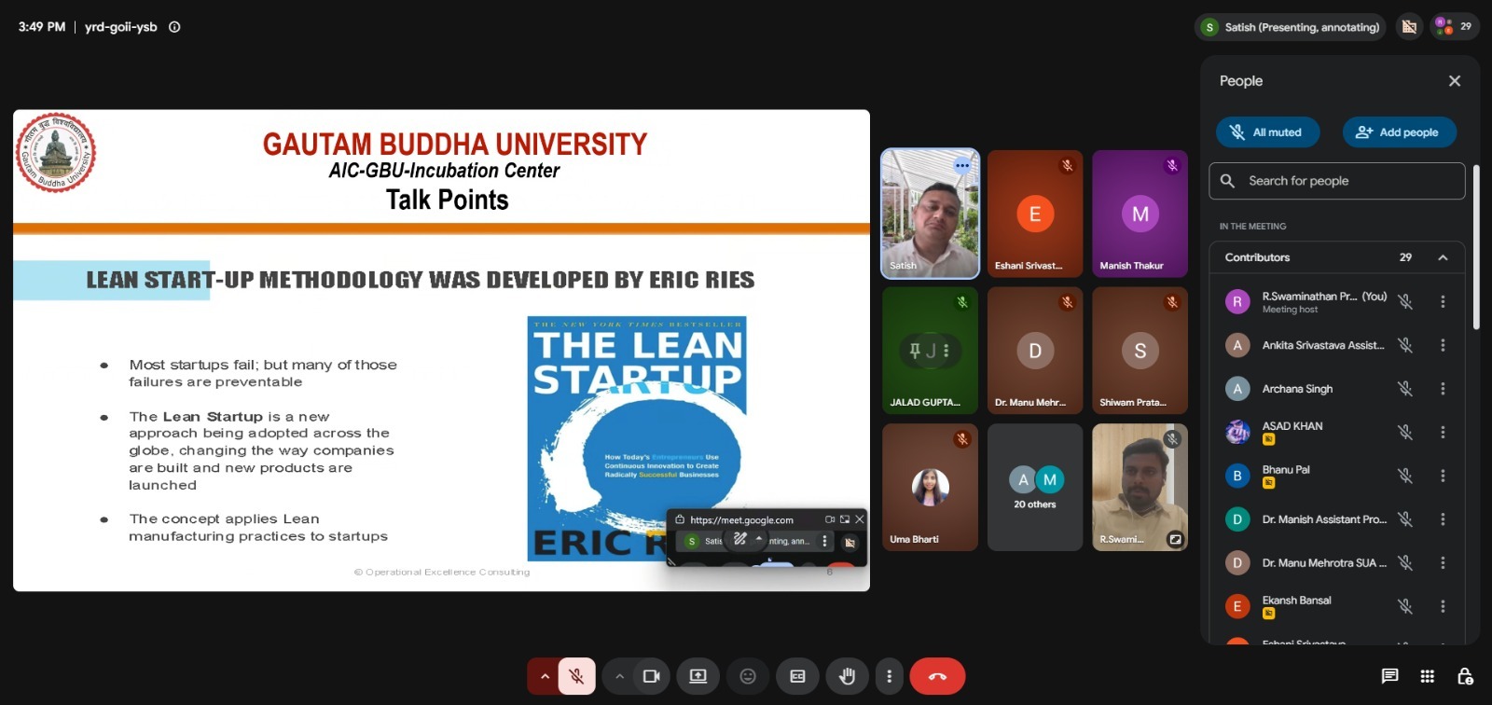The width and height of the screenshot is (1492, 705).
Task: Open options menu for Bhanu Pal
Action: 1443,476
